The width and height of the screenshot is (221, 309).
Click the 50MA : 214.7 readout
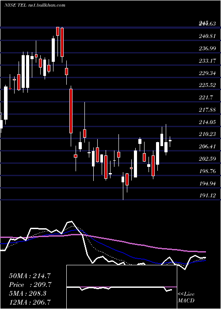(30, 276)
